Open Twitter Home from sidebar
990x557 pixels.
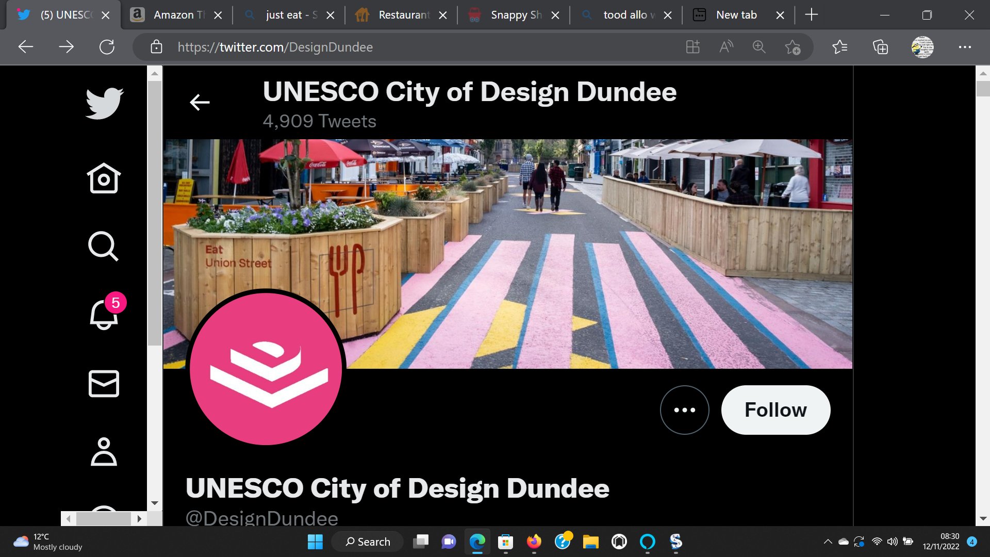(x=104, y=178)
